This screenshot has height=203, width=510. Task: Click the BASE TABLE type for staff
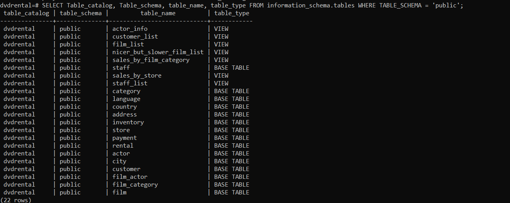(x=231, y=68)
